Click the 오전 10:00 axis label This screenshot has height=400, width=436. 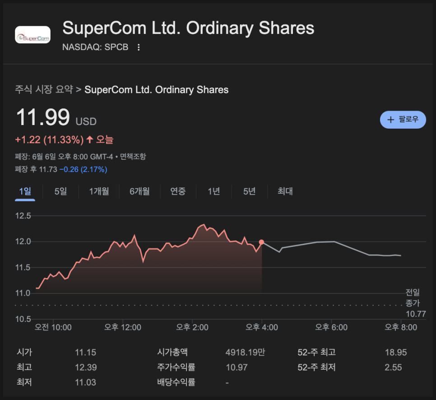(x=53, y=327)
